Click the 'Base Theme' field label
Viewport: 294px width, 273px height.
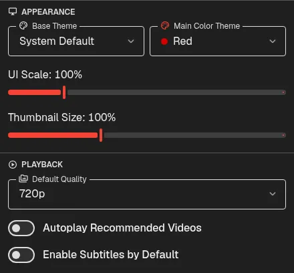tap(55, 26)
